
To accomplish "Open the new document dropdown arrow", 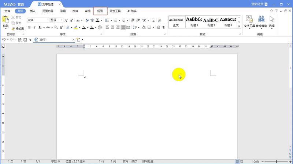I will [82, 40].
